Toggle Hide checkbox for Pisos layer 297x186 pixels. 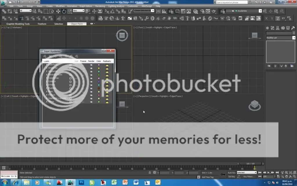tap(70, 92)
